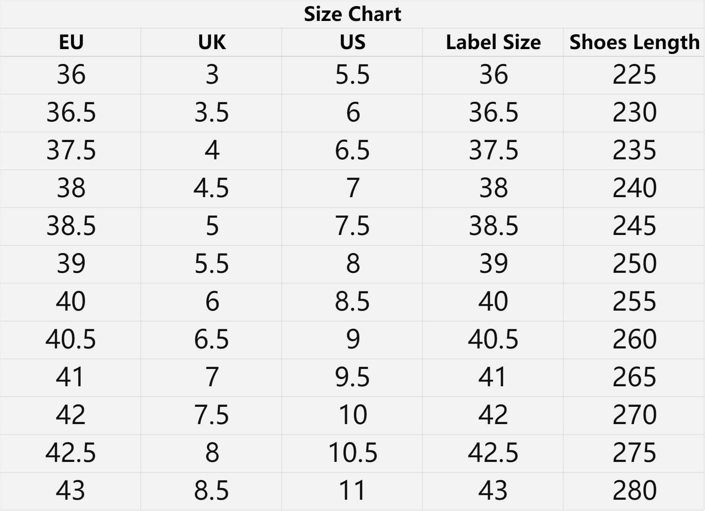Viewport: 705px width, 511px height.
Task: Select EU cell with value 43
Action: (x=70, y=491)
